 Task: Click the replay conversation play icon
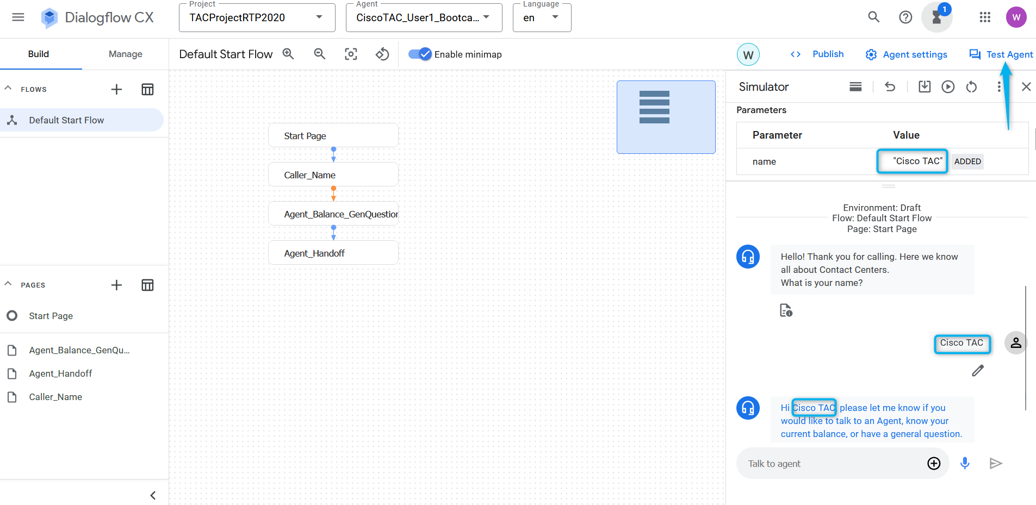tap(948, 87)
